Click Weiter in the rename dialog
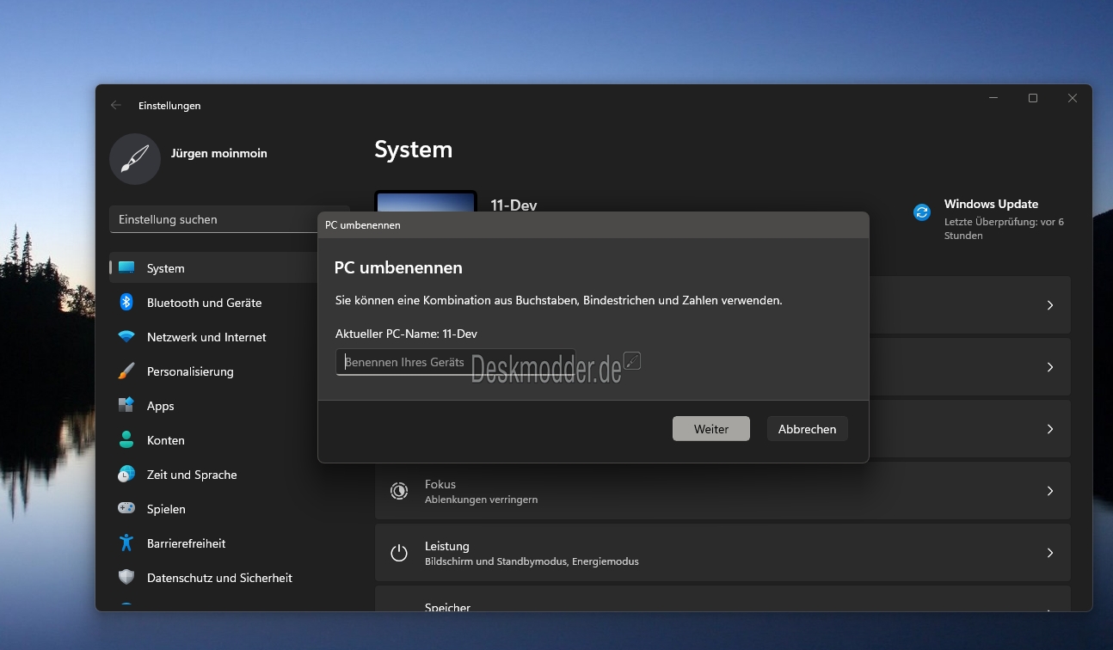Viewport: 1113px width, 650px height. [711, 429]
